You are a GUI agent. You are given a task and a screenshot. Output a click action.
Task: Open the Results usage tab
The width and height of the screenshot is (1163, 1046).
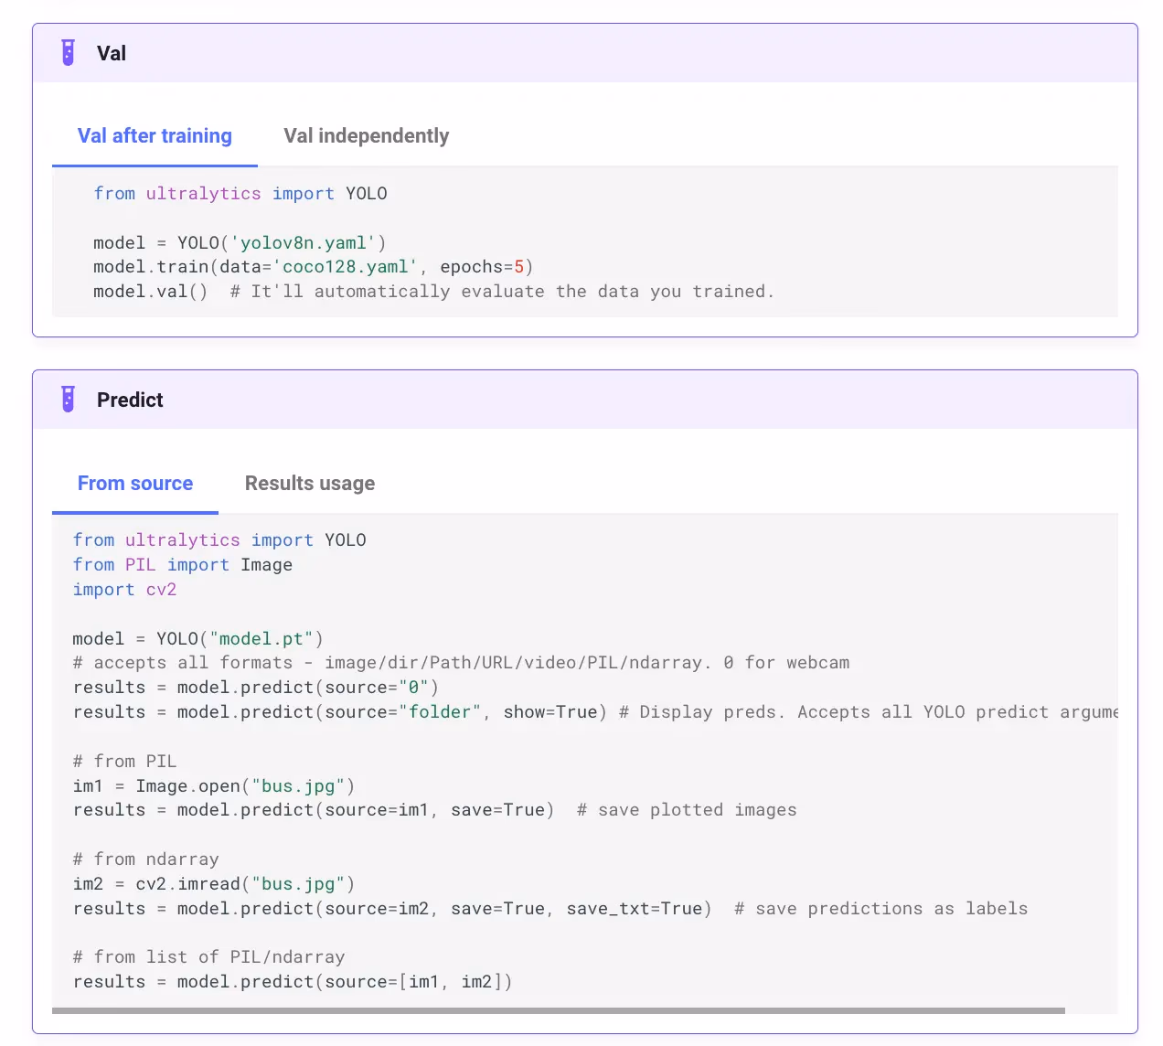(x=310, y=483)
